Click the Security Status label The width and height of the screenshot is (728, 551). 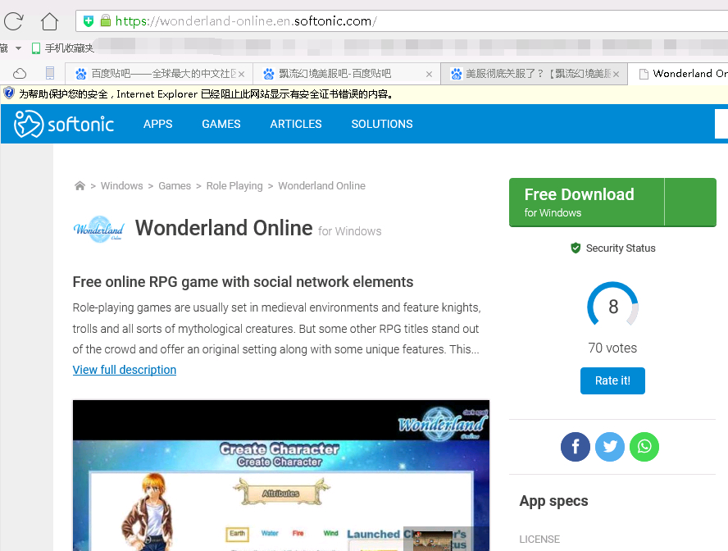[621, 248]
